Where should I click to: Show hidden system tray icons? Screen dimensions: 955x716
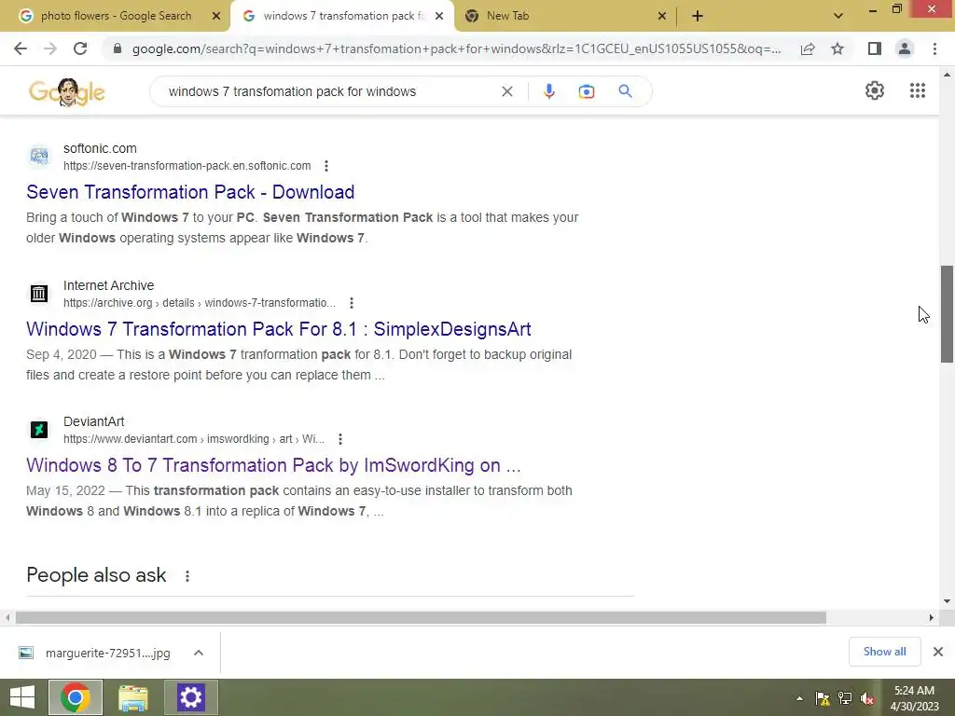coord(799,698)
